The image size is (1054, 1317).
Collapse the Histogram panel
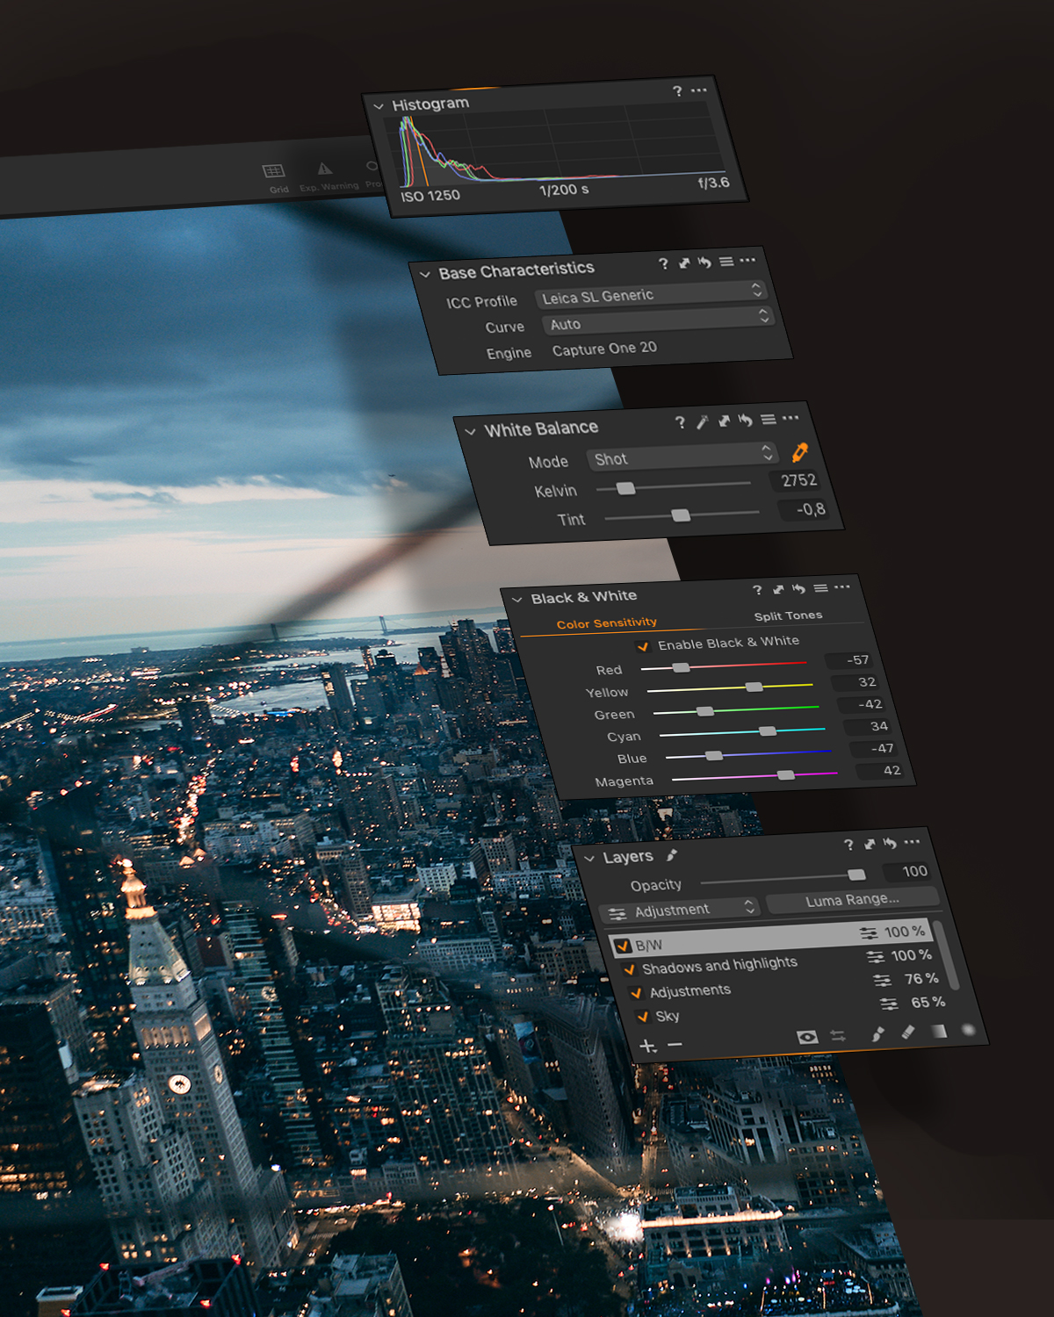(379, 106)
